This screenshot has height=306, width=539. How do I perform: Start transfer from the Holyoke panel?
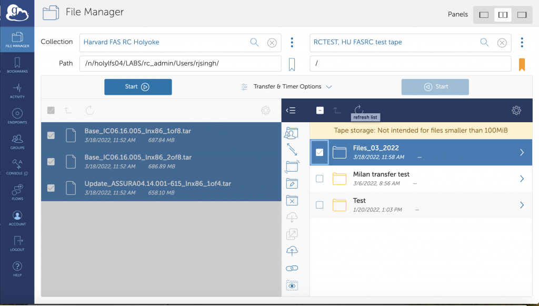(x=138, y=87)
